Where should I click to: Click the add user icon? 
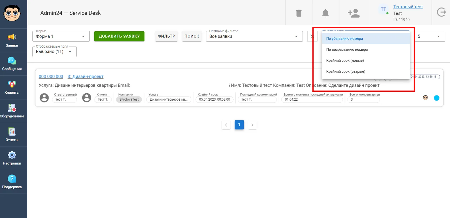354,13
